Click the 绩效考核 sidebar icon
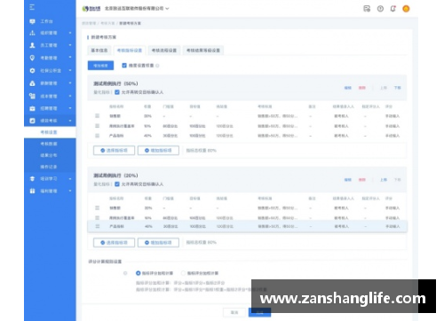Viewport: 444px width, 321px height. pos(32,121)
